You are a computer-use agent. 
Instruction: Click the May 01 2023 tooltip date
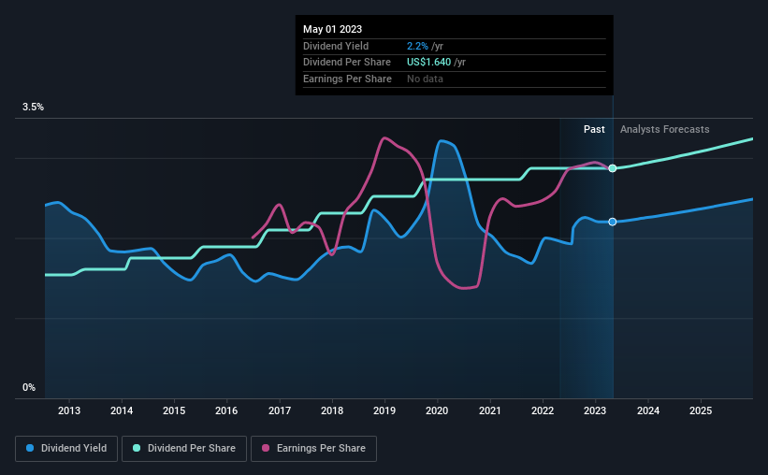click(x=333, y=29)
